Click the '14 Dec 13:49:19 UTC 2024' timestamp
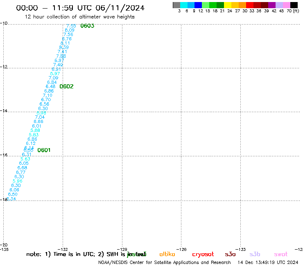 click(x=268, y=262)
